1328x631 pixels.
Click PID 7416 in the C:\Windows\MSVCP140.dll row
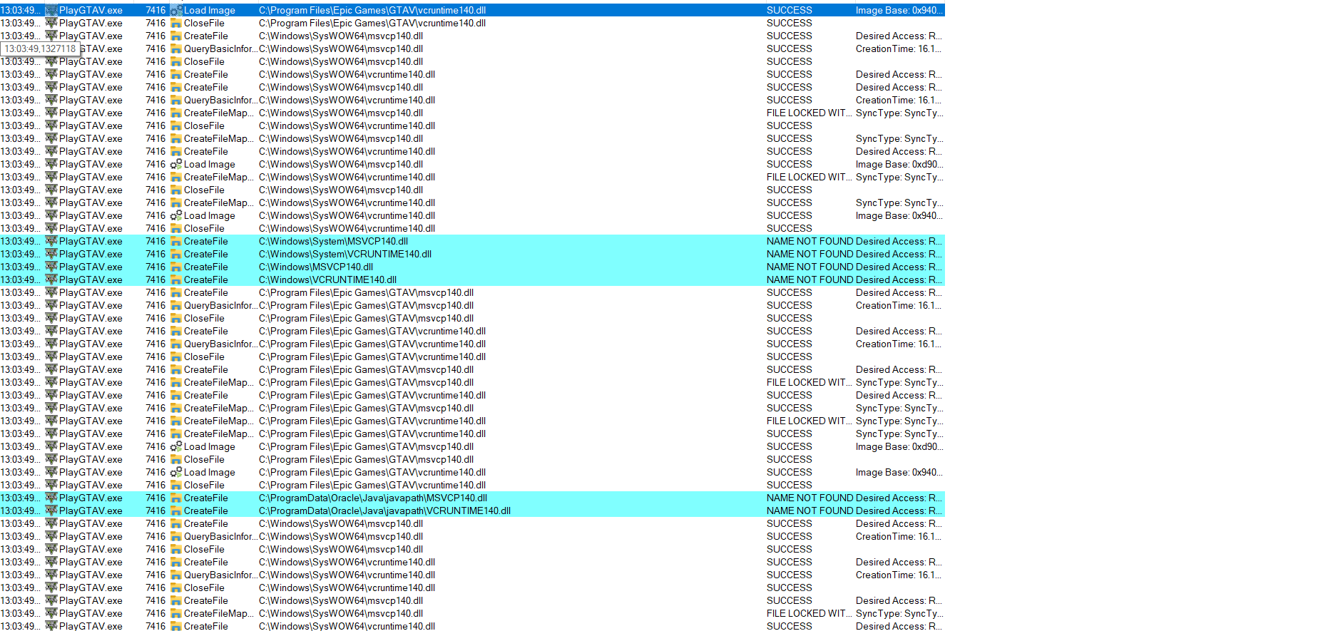[155, 267]
